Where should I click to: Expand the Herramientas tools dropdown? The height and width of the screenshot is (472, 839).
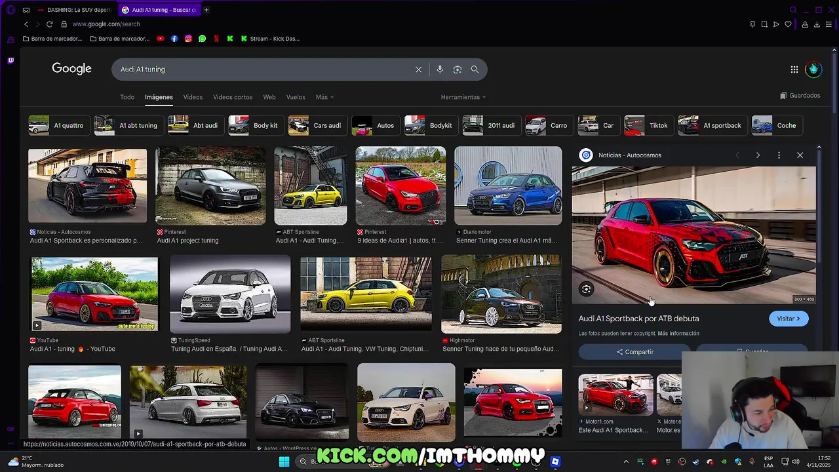(463, 97)
